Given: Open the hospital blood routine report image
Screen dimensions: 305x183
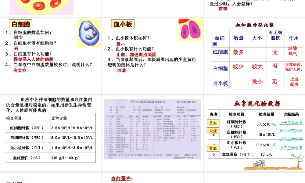Looking at the screenshot, I should (x=152, y=129).
